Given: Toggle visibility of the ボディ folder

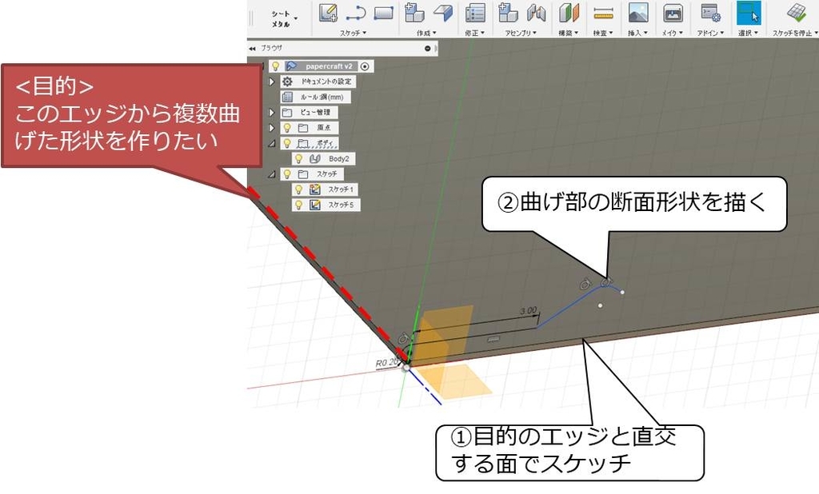Looking at the screenshot, I should 286,143.
